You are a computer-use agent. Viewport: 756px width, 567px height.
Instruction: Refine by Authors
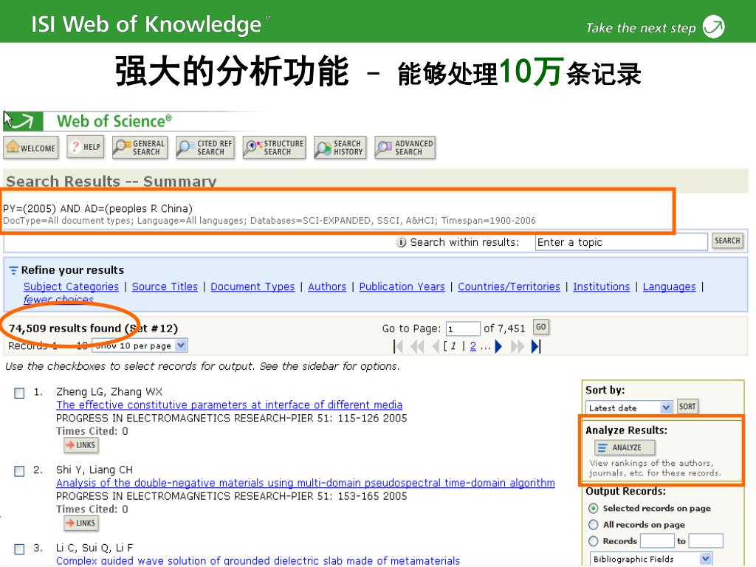tap(327, 286)
